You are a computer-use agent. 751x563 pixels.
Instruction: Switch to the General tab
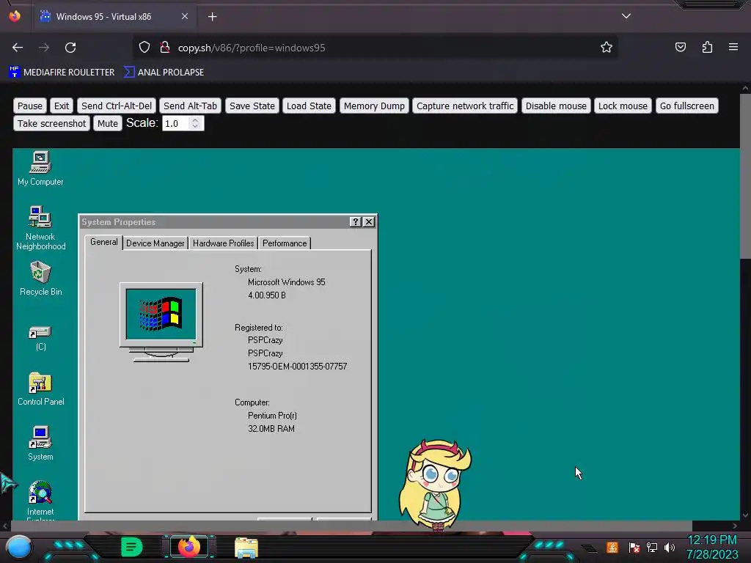click(104, 242)
